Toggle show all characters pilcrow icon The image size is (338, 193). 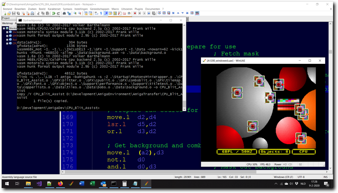tap(101, 13)
